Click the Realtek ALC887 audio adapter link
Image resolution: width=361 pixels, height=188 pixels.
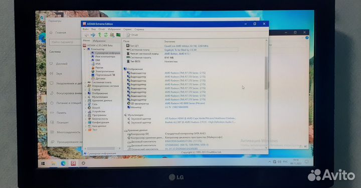(x=200, y=122)
